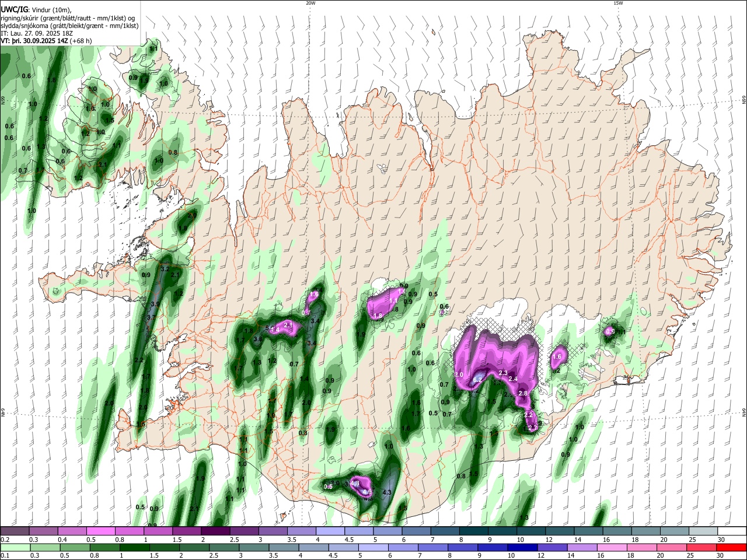Image resolution: width=747 pixels, height=560 pixels.
Task: Click the light purple rain swatch between 14 and 16
Action: click(581, 547)
